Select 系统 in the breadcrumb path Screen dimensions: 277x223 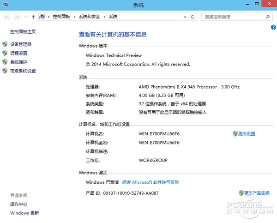tap(113, 17)
